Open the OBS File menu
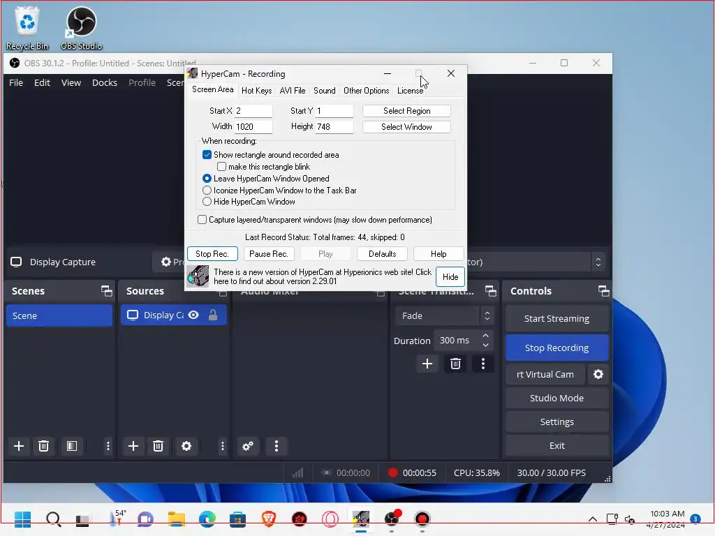The image size is (715, 536). (16, 82)
